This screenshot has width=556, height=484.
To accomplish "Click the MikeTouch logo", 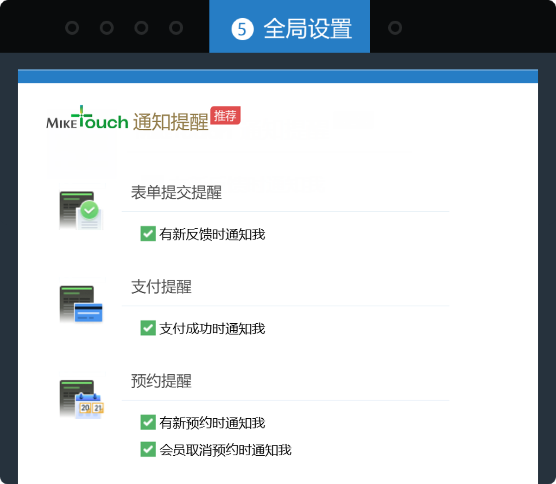I will [x=87, y=119].
